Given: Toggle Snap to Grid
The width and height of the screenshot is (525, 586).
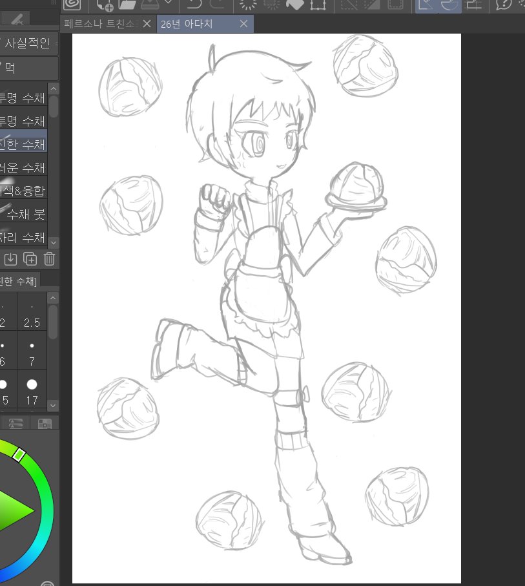Looking at the screenshot, I should [474, 5].
